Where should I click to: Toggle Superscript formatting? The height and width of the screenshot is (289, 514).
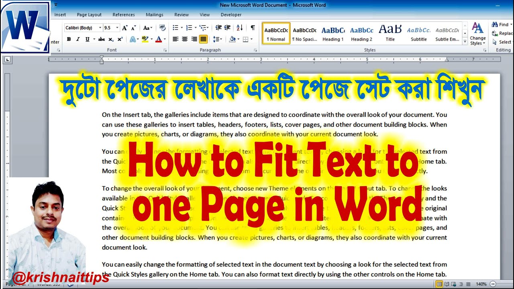120,39
